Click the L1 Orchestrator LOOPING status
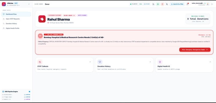 pos(27,95)
